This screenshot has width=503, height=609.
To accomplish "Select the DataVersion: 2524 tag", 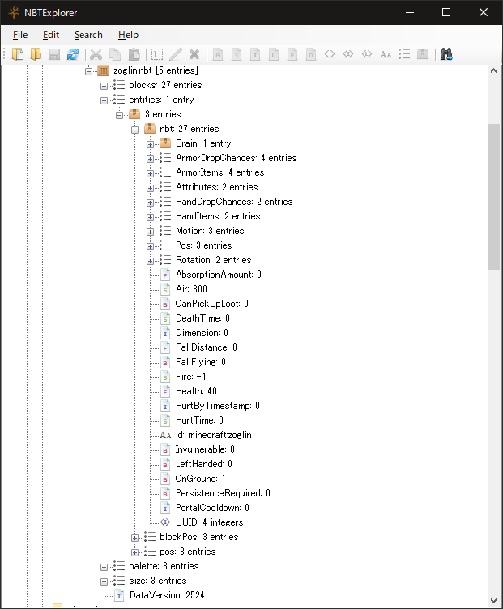I will pos(167,595).
